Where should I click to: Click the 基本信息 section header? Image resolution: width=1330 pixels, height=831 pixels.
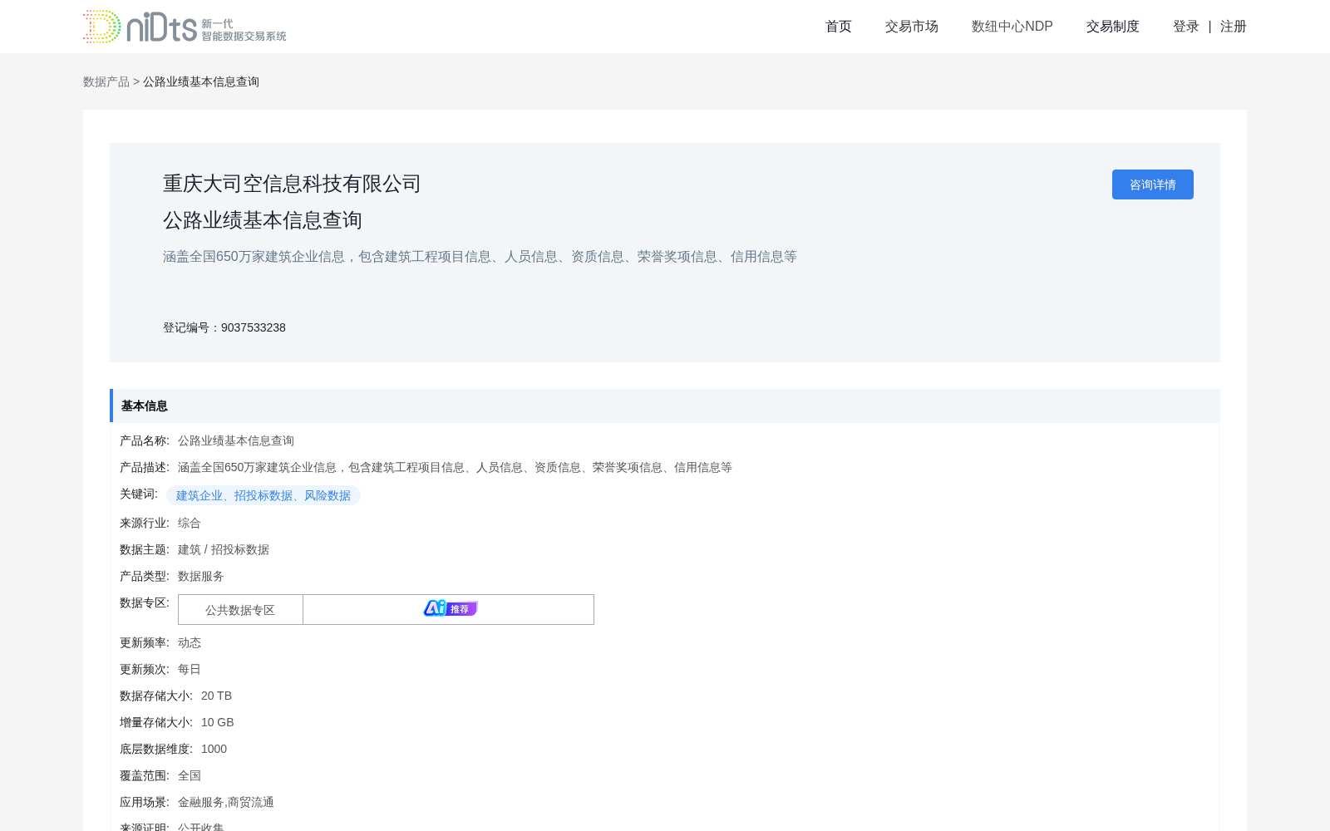click(664, 406)
